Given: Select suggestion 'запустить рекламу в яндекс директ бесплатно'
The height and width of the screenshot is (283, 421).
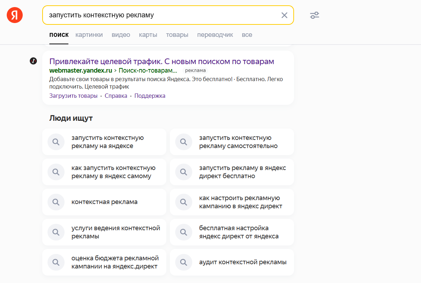Looking at the screenshot, I should [232, 172].
